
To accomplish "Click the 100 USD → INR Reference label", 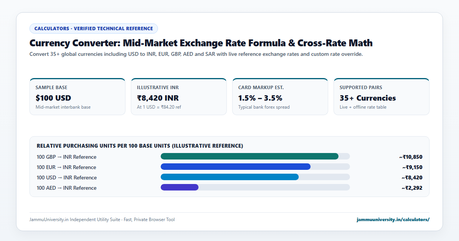I will pyautogui.click(x=67, y=177).
